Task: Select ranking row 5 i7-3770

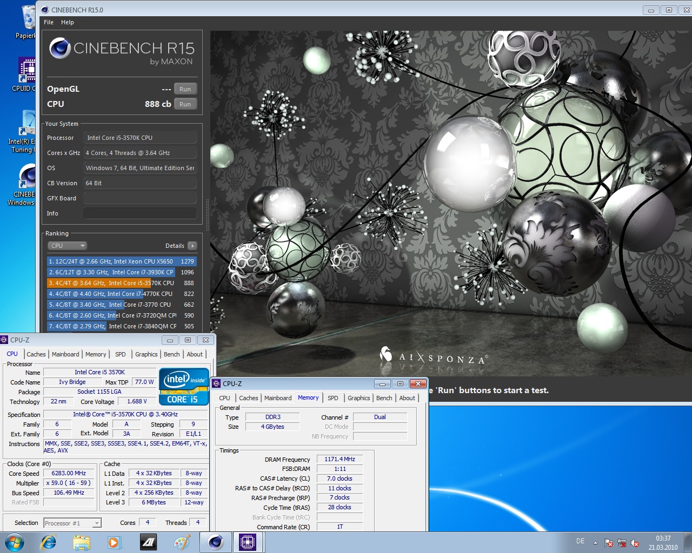Action: 122,305
